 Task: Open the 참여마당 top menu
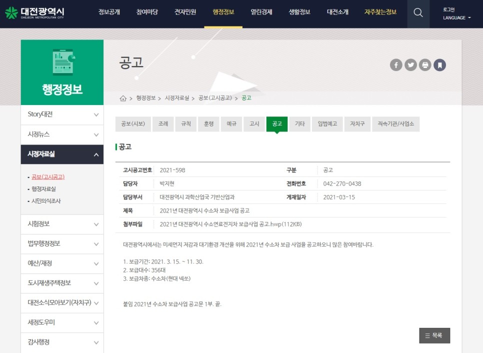[147, 12]
